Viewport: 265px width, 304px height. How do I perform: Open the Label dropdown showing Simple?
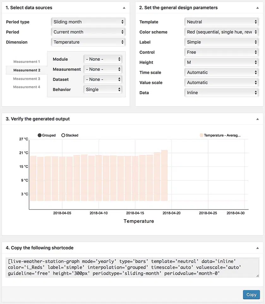point(222,42)
